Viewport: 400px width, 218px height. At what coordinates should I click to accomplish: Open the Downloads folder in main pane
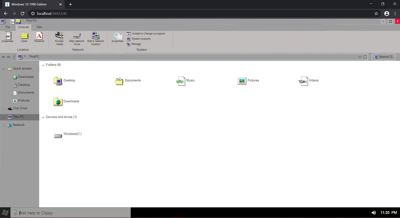pos(58,102)
